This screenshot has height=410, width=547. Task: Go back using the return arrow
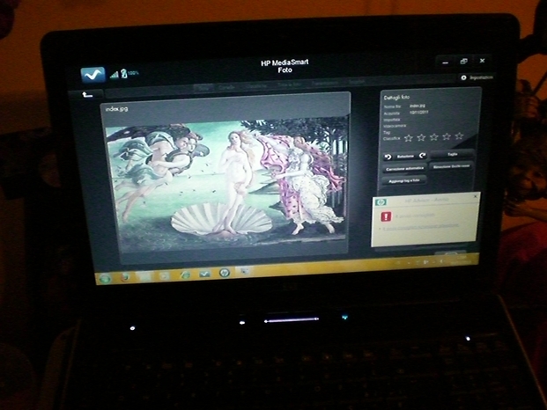pyautogui.click(x=87, y=94)
